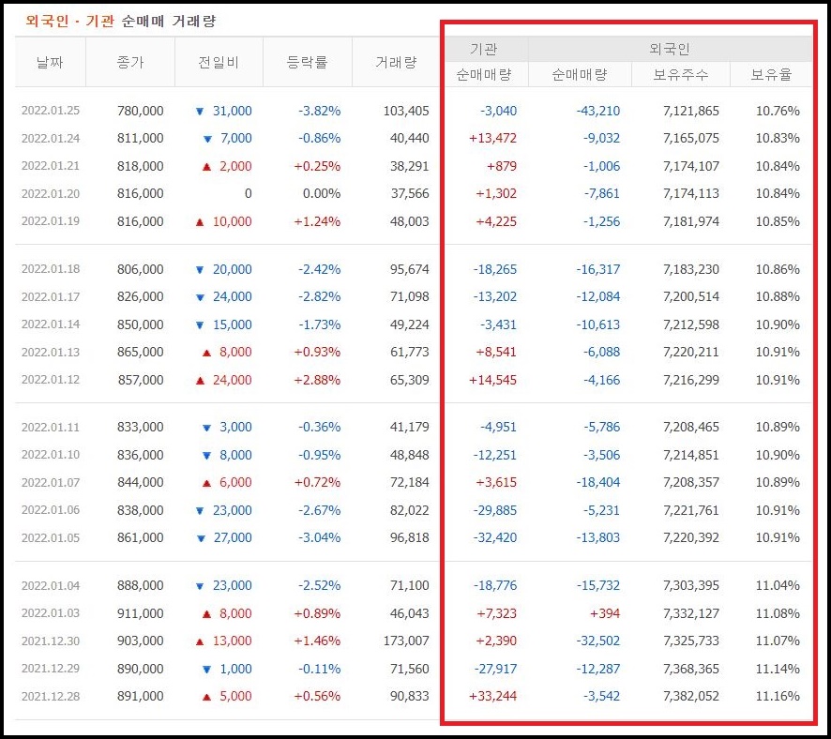
Task: Click institution net value +33,244
Action: (x=492, y=696)
